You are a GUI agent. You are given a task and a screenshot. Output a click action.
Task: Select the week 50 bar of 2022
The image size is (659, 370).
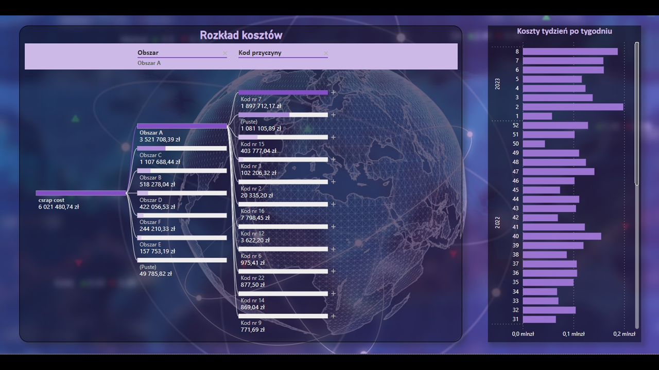click(534, 144)
